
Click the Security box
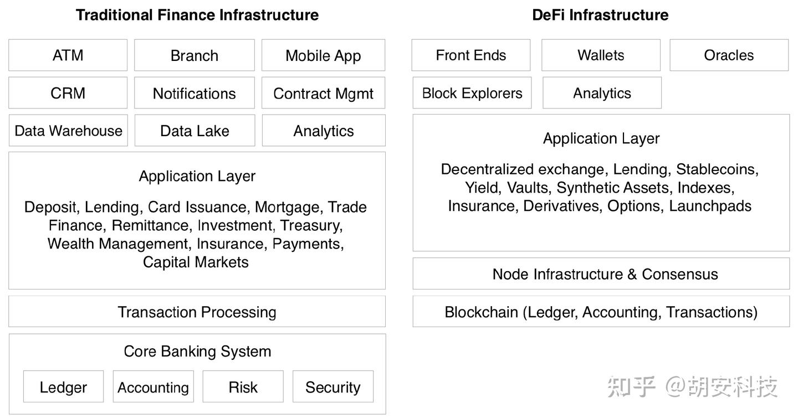pyautogui.click(x=332, y=387)
